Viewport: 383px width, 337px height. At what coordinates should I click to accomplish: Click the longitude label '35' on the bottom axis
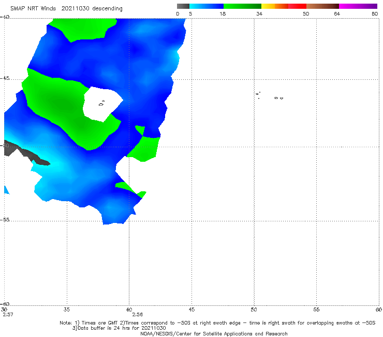coord(66,310)
